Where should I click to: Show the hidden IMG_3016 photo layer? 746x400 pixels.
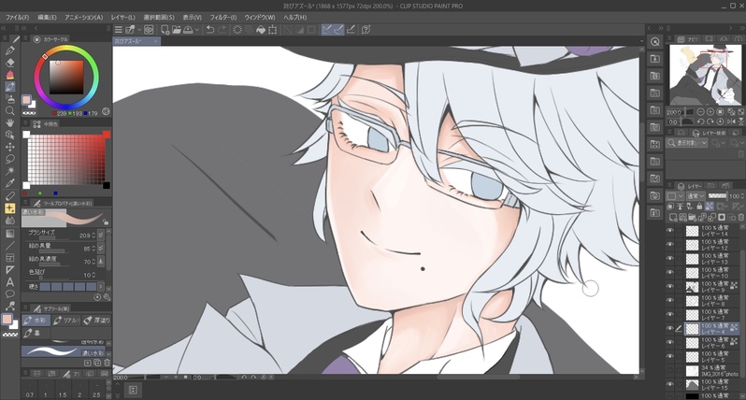670,370
